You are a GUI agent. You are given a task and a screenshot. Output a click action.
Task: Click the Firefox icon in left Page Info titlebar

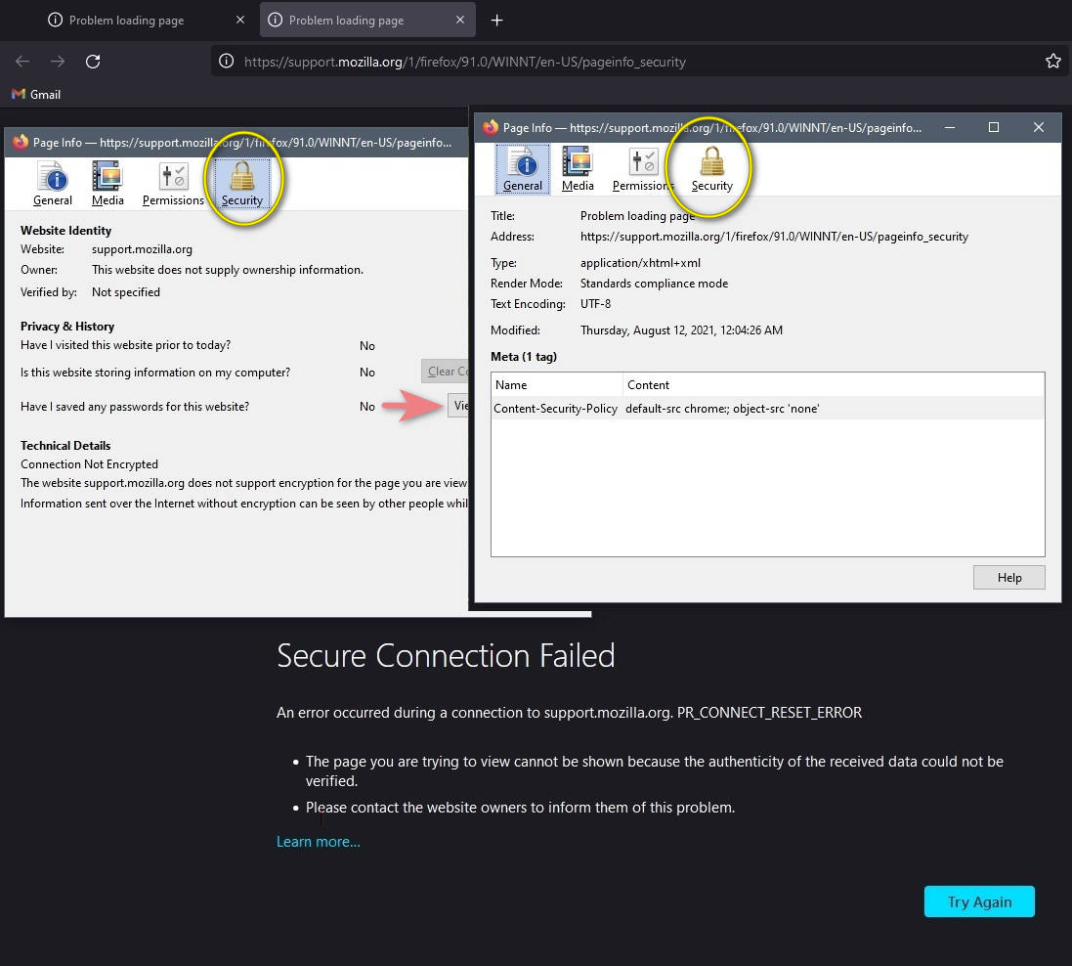click(21, 143)
